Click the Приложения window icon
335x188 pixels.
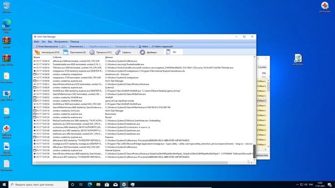(65, 52)
